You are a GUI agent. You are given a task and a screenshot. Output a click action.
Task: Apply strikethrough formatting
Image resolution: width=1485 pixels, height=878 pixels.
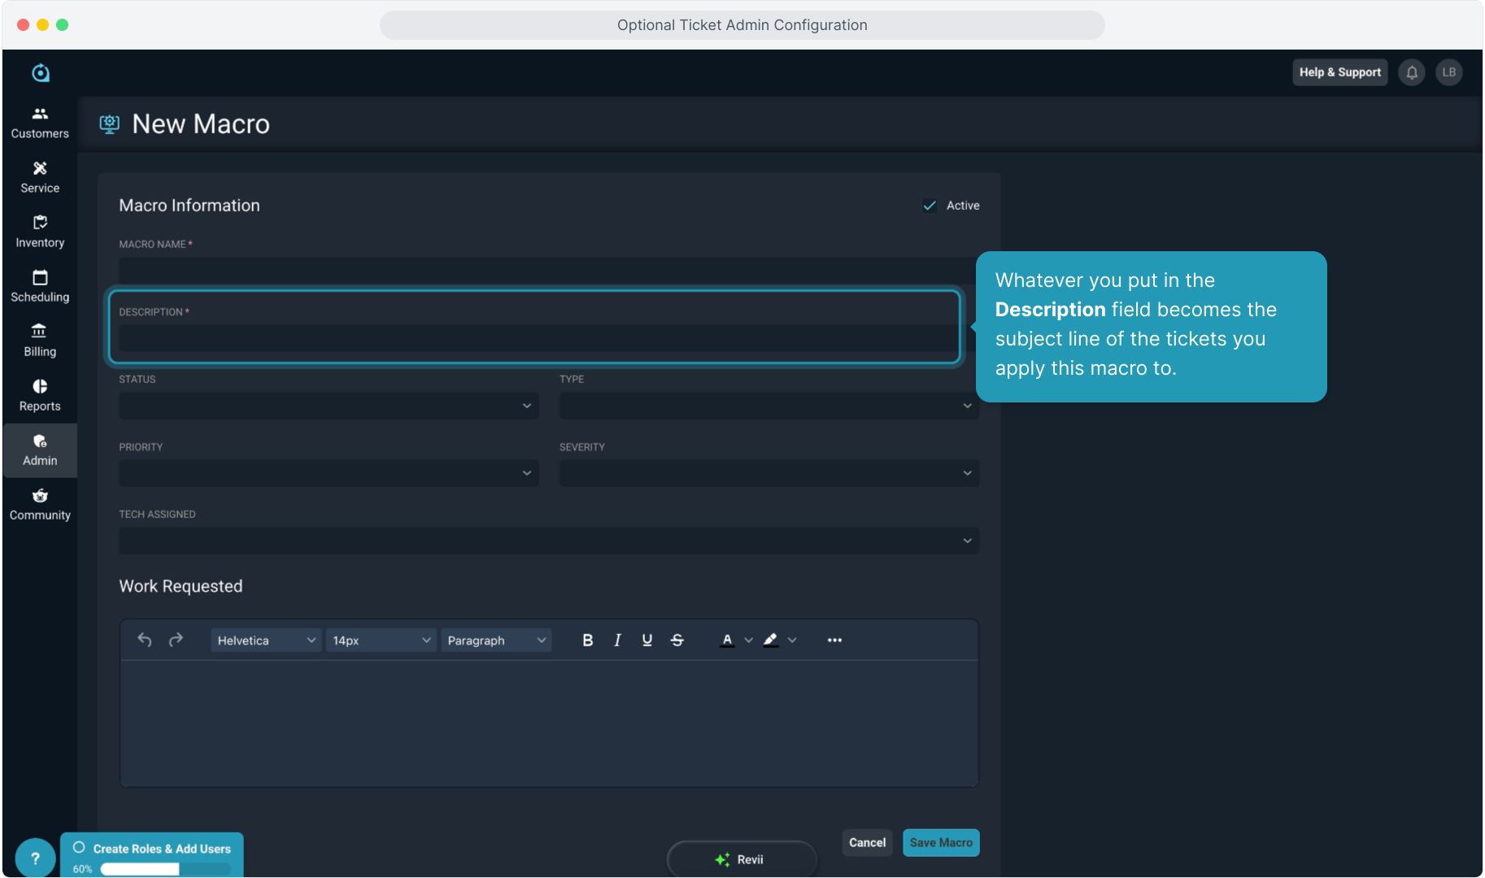[677, 641]
